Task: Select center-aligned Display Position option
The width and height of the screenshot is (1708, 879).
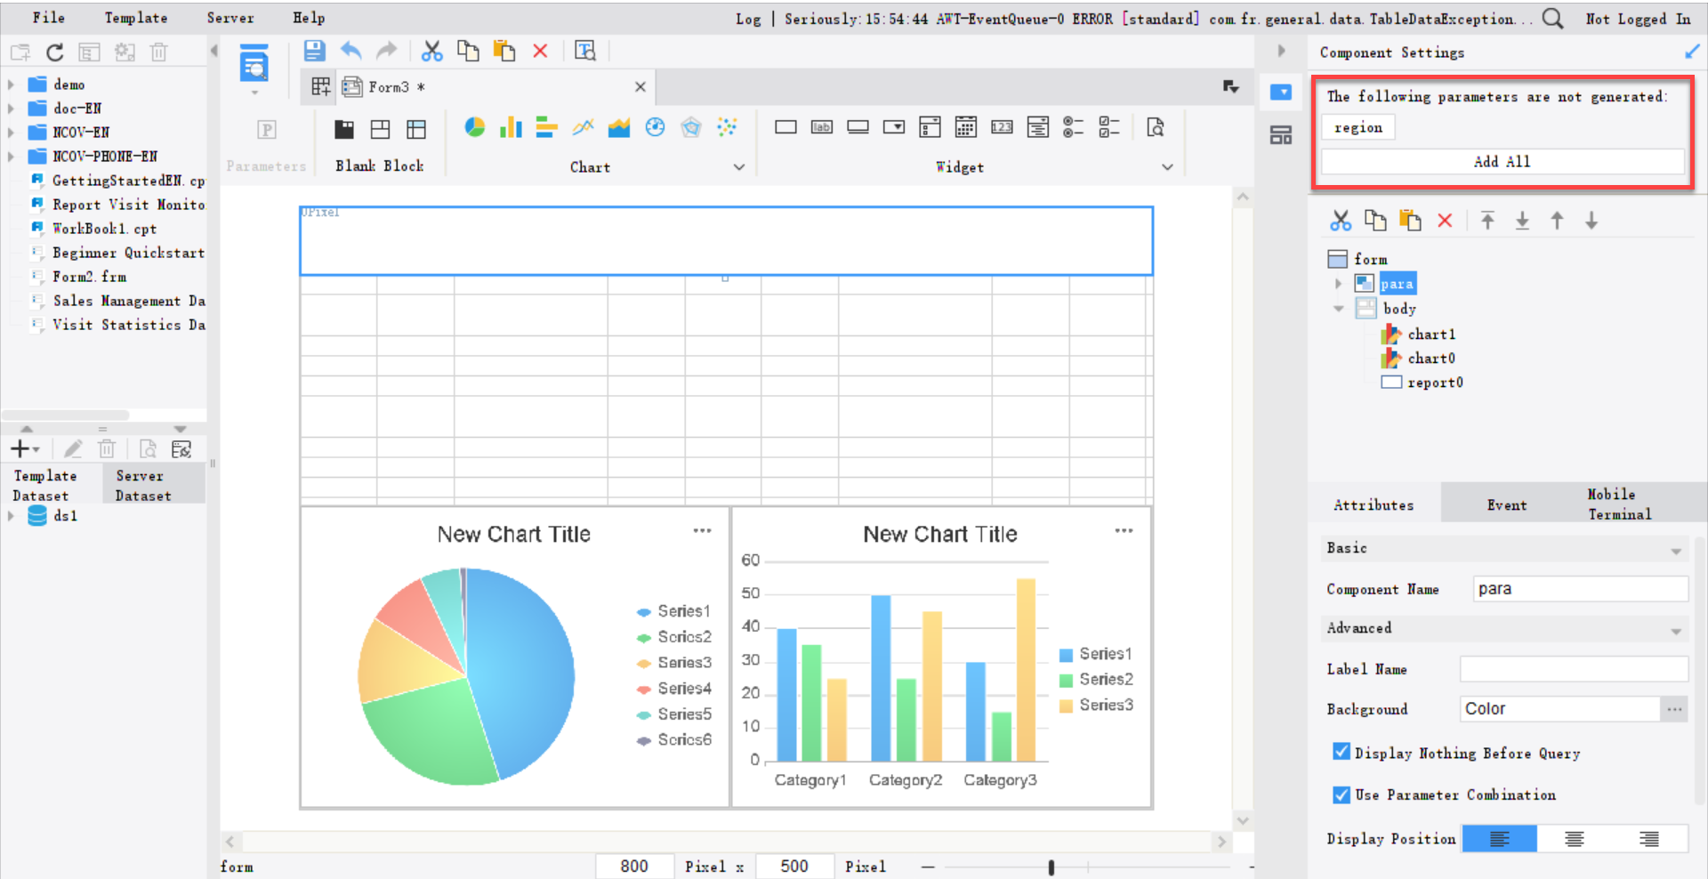Action: [1574, 839]
